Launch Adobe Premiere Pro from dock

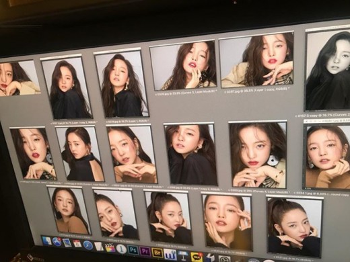tap(145, 251)
